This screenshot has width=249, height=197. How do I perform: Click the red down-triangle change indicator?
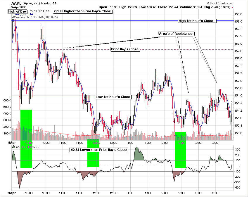point(232,7)
